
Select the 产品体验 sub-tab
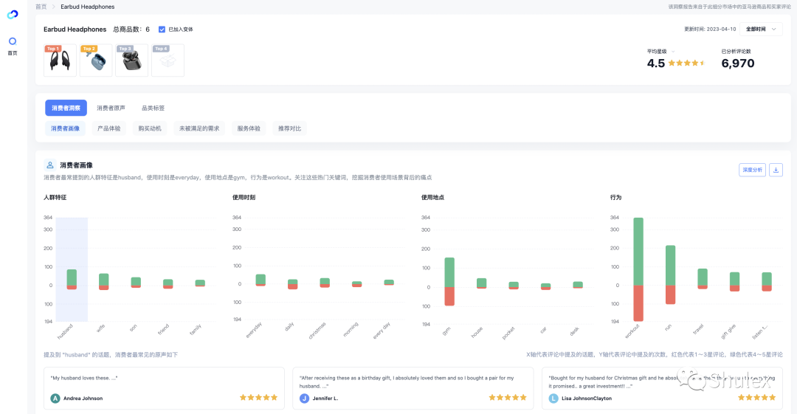click(108, 128)
